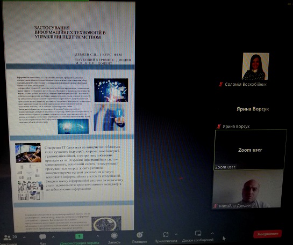293x245 pixels.
Task: Expand the arrow next to Chat
Action: pos(53,237)
